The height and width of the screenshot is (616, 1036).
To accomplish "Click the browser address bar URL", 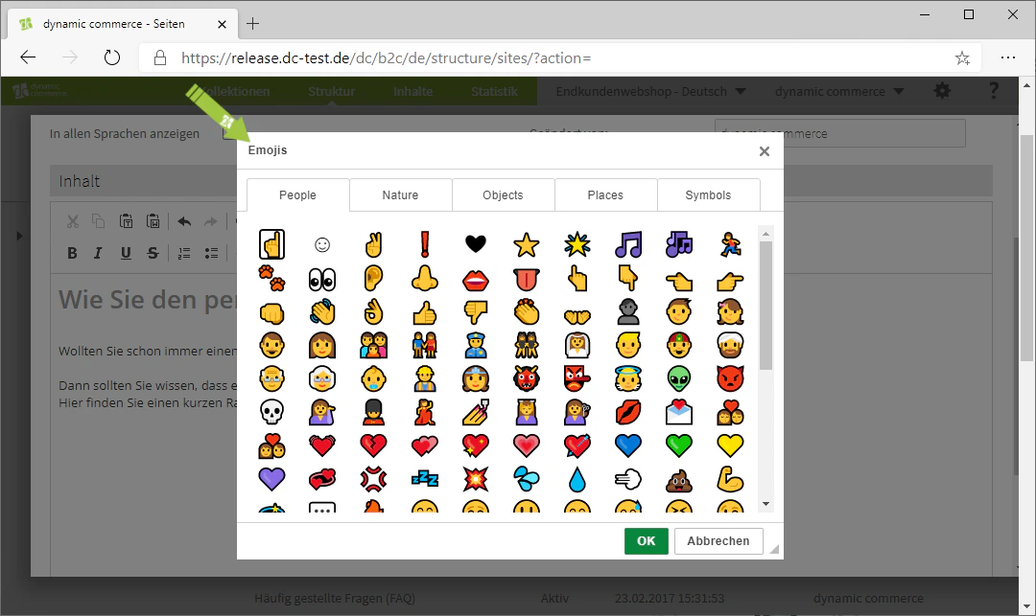I will click(x=386, y=58).
